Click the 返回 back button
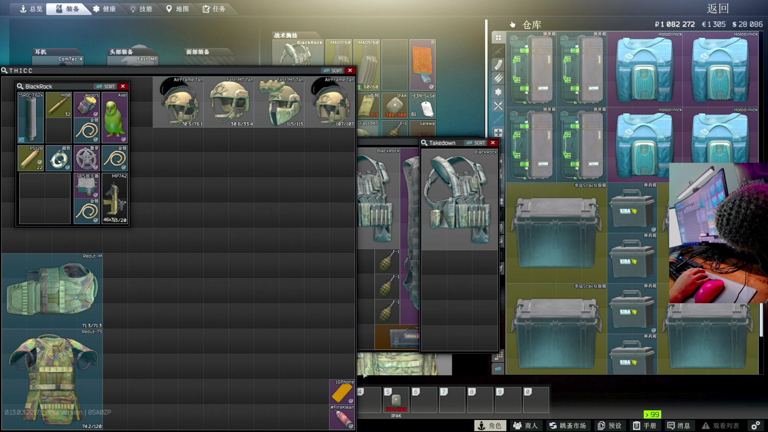 tap(718, 9)
